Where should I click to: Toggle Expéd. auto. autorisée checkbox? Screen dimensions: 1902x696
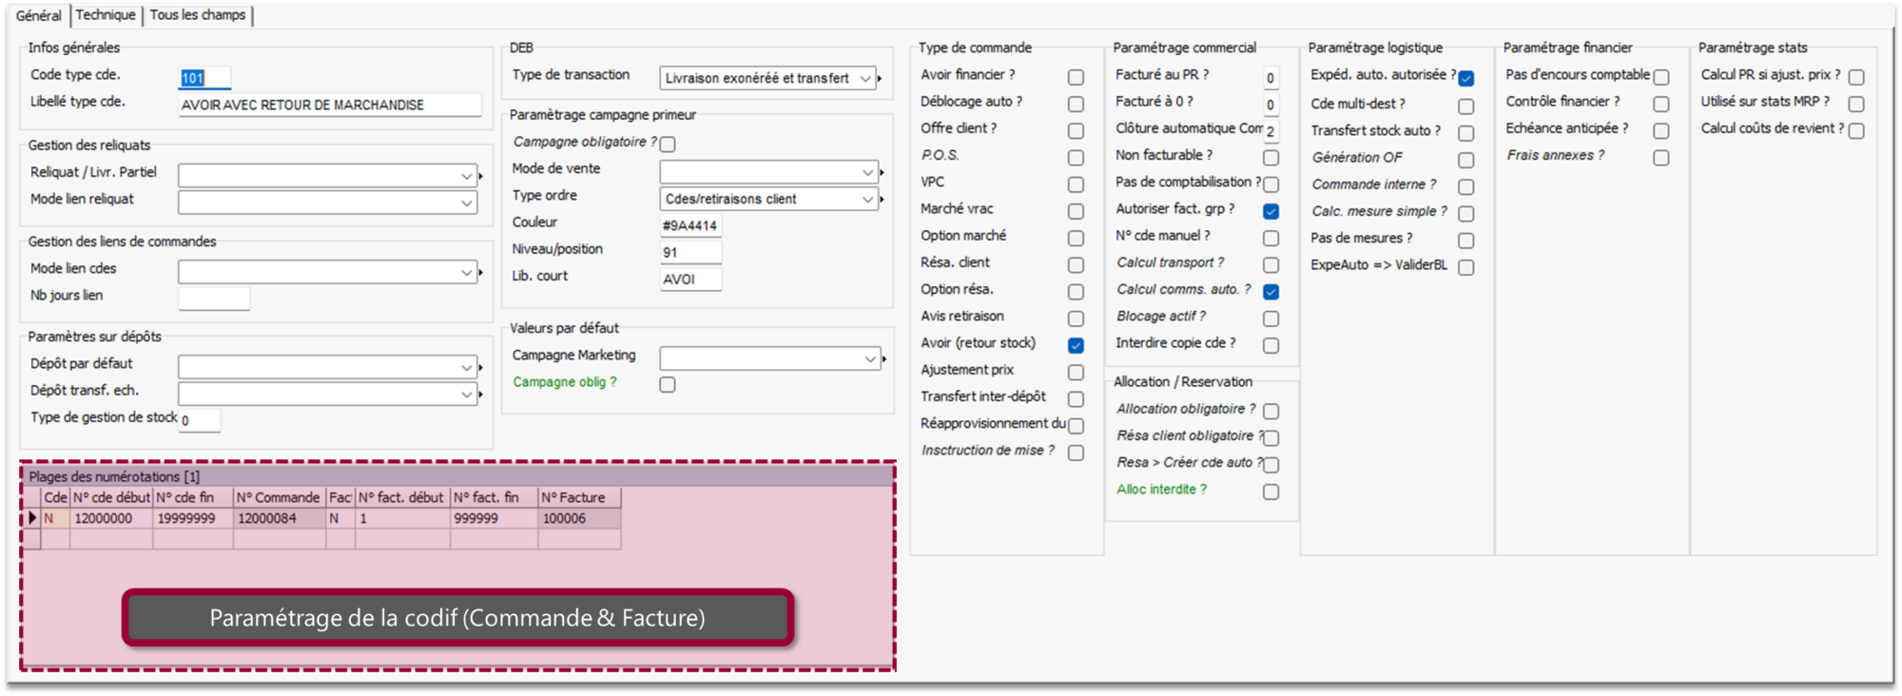click(1466, 78)
